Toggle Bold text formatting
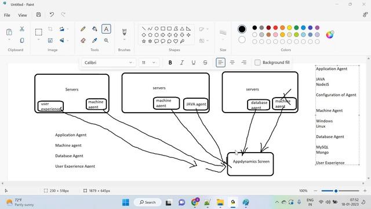The height and width of the screenshot is (209, 371). pos(170,63)
